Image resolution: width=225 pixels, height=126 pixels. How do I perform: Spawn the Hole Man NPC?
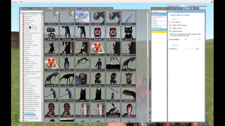82,110
